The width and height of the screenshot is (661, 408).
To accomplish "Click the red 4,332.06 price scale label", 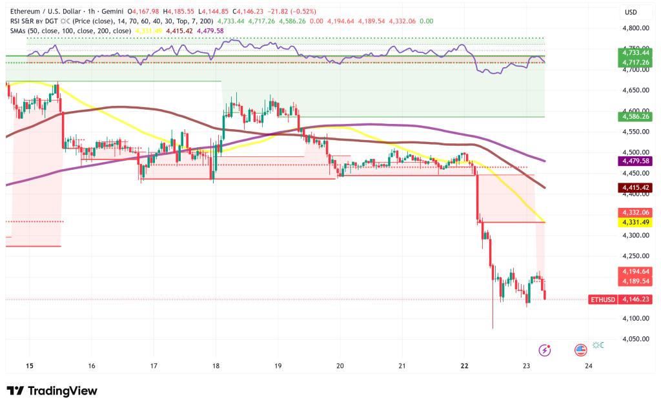I will coord(635,212).
